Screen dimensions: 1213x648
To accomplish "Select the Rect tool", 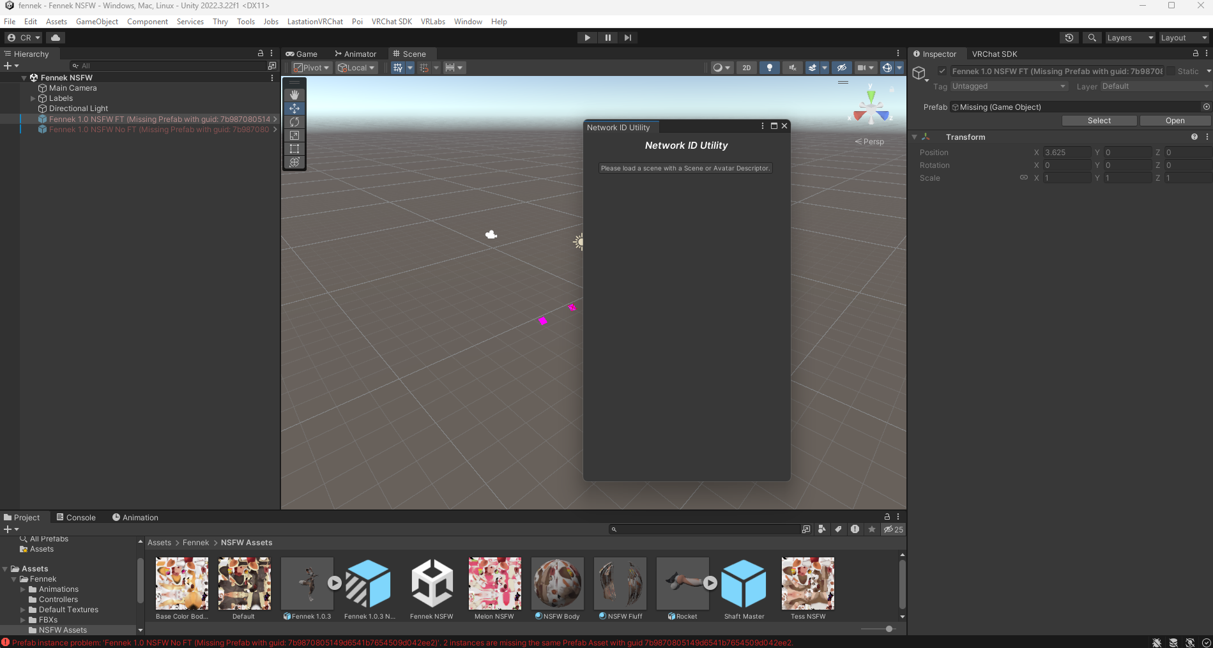I will tap(294, 149).
